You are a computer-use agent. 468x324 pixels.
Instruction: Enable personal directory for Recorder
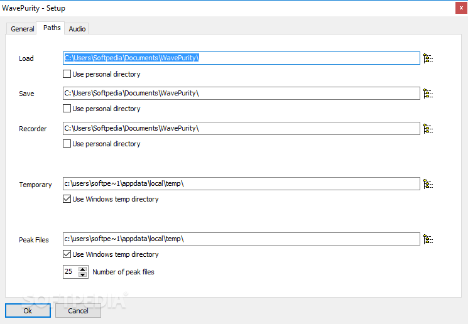click(67, 144)
